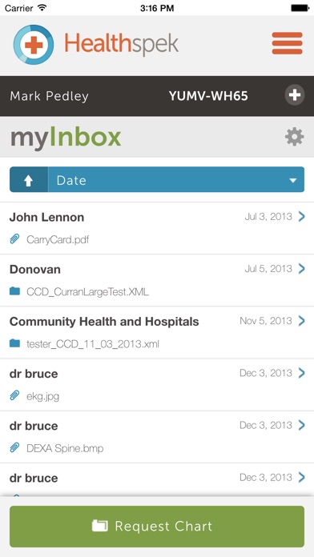Image resolution: width=314 pixels, height=557 pixels.
Task: Toggle sort direction arrow button
Action: coord(29,180)
